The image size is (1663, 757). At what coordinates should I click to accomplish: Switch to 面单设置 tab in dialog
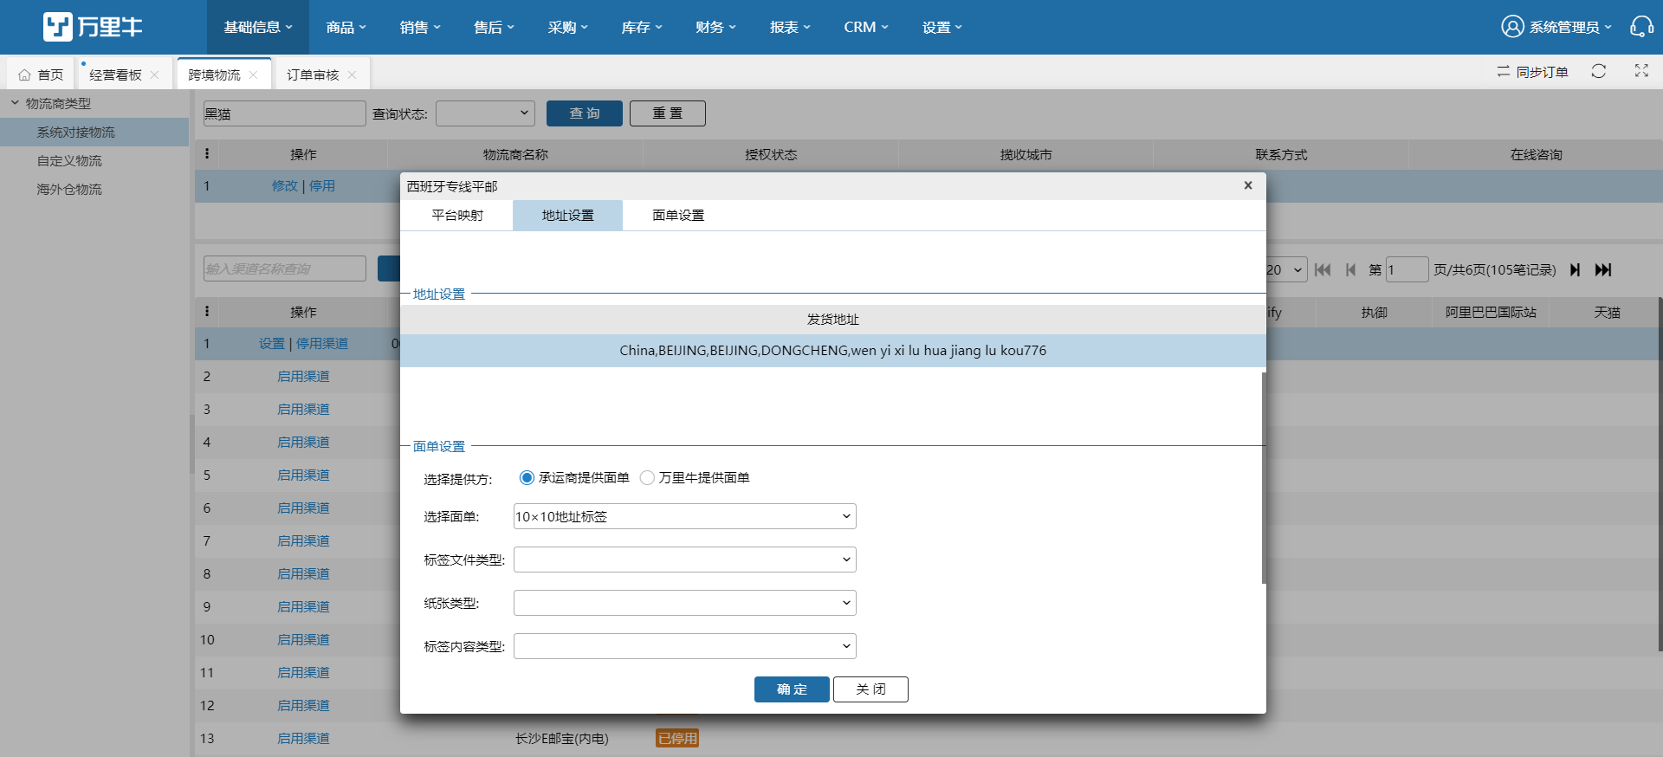[x=678, y=215]
